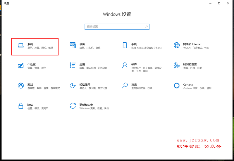Open the 轻松使用 dial icon
The height and width of the screenshot is (161, 234).
(x=73, y=86)
